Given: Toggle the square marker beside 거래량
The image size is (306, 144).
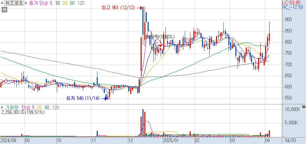Looking at the screenshot, I should click(x=2, y=107).
